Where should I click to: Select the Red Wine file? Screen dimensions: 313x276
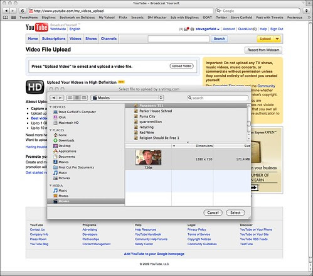[x=147, y=133]
